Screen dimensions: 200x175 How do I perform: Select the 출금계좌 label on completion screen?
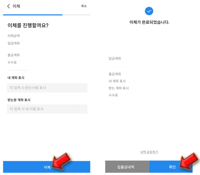[115, 74]
